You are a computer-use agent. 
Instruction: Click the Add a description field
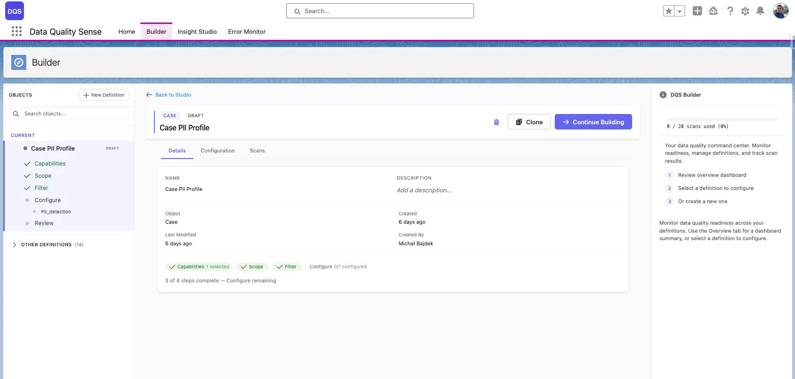424,190
